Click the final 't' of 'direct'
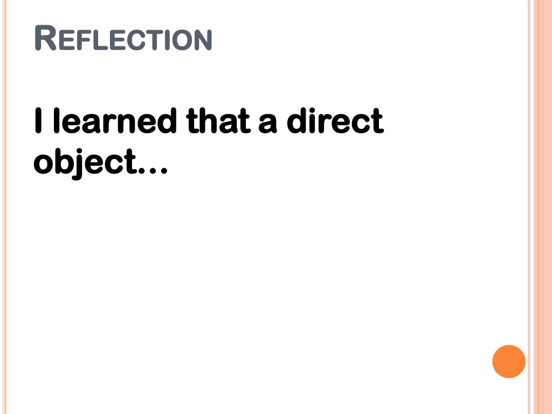 [376, 122]
